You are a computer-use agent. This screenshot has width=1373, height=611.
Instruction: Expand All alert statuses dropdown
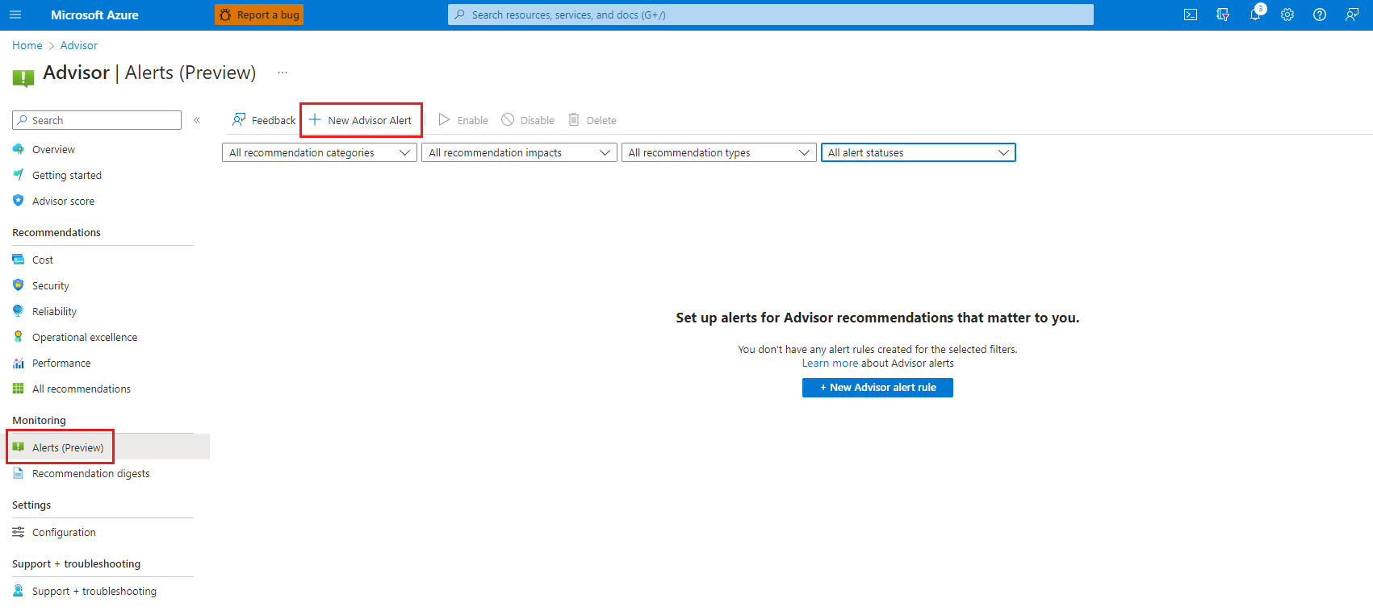[919, 152]
